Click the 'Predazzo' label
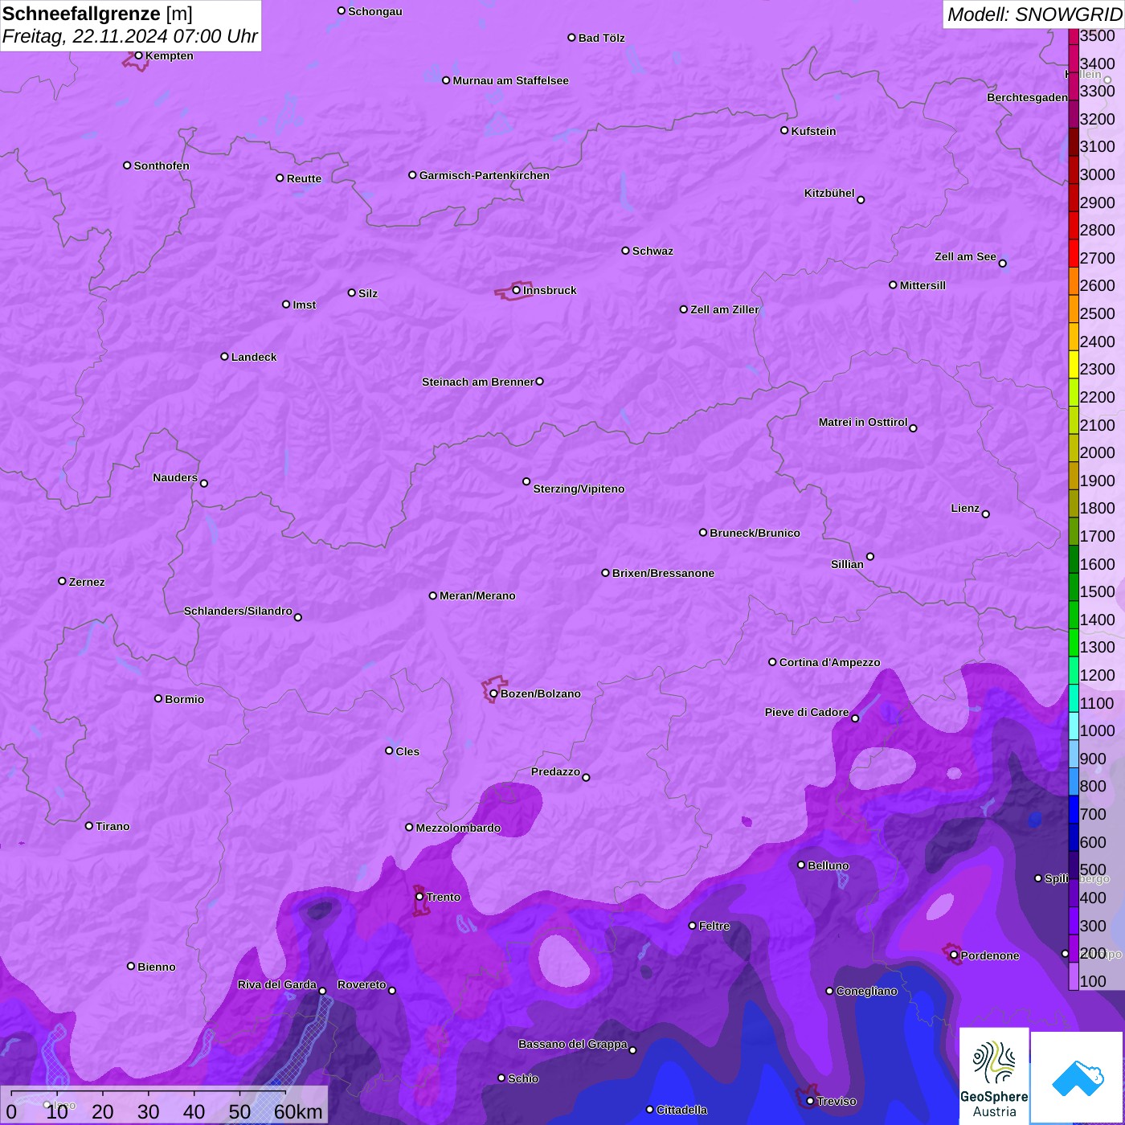The height and width of the screenshot is (1125, 1125). 555,771
